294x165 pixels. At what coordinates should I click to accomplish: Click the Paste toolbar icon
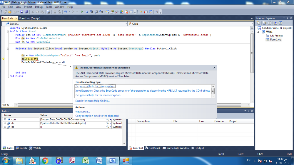(x=42, y=12)
